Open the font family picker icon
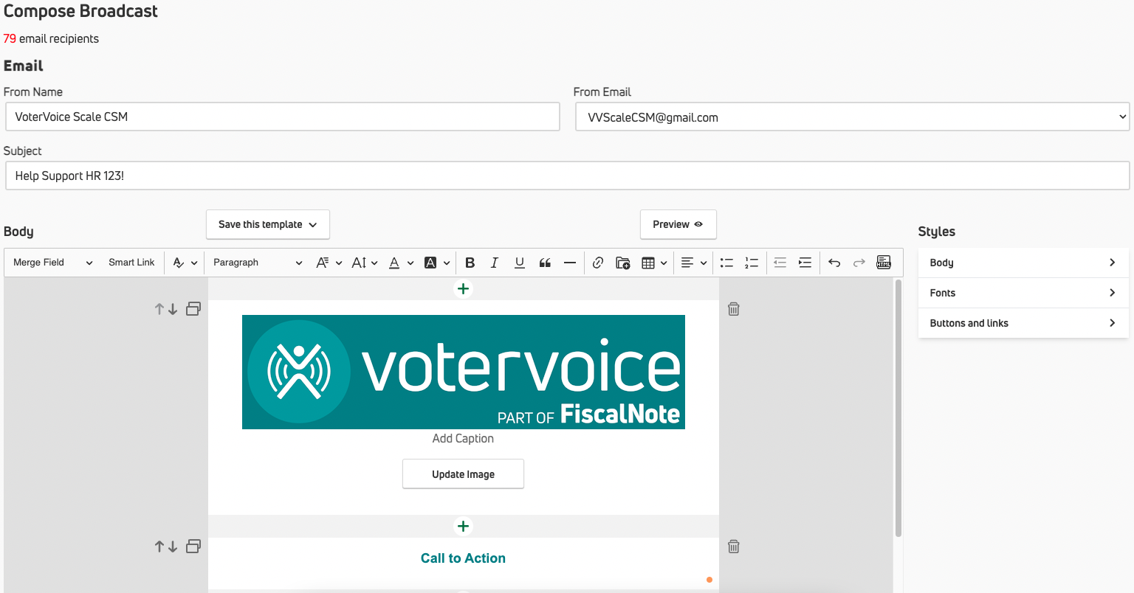This screenshot has height=593, width=1134. (322, 263)
